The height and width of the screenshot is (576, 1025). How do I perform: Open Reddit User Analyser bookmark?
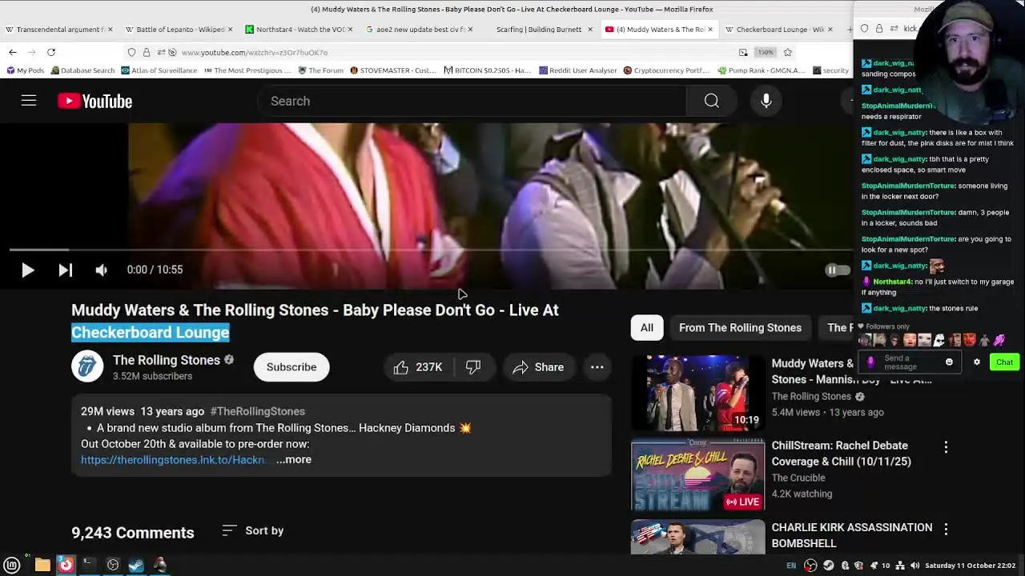[x=577, y=70]
